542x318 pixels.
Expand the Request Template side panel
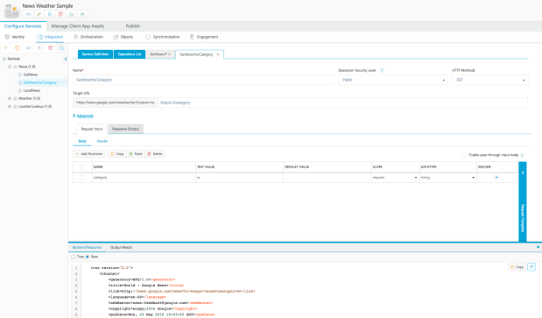[522, 201]
